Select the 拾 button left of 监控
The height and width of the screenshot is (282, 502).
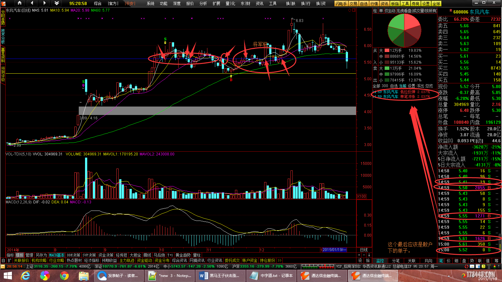tap(368, 261)
